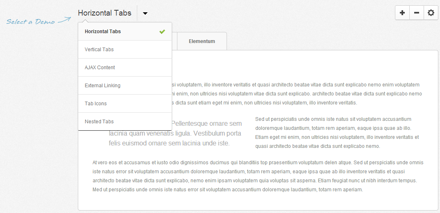440x213 pixels.
Task: Switch to the Nested Tabs demo
Action: pyautogui.click(x=99, y=122)
